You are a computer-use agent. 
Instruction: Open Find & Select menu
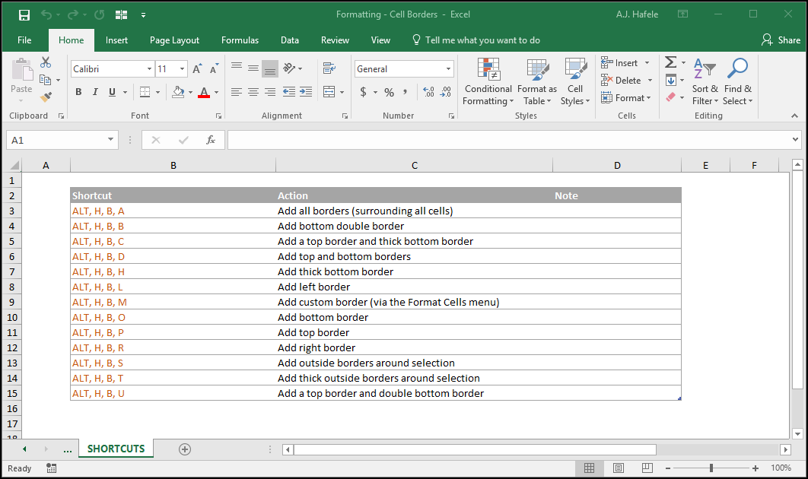pos(737,81)
